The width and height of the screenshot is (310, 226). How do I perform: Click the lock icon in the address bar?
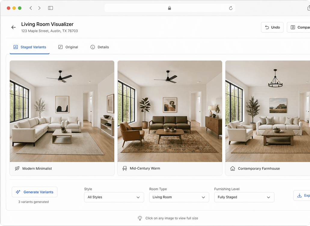[169, 8]
